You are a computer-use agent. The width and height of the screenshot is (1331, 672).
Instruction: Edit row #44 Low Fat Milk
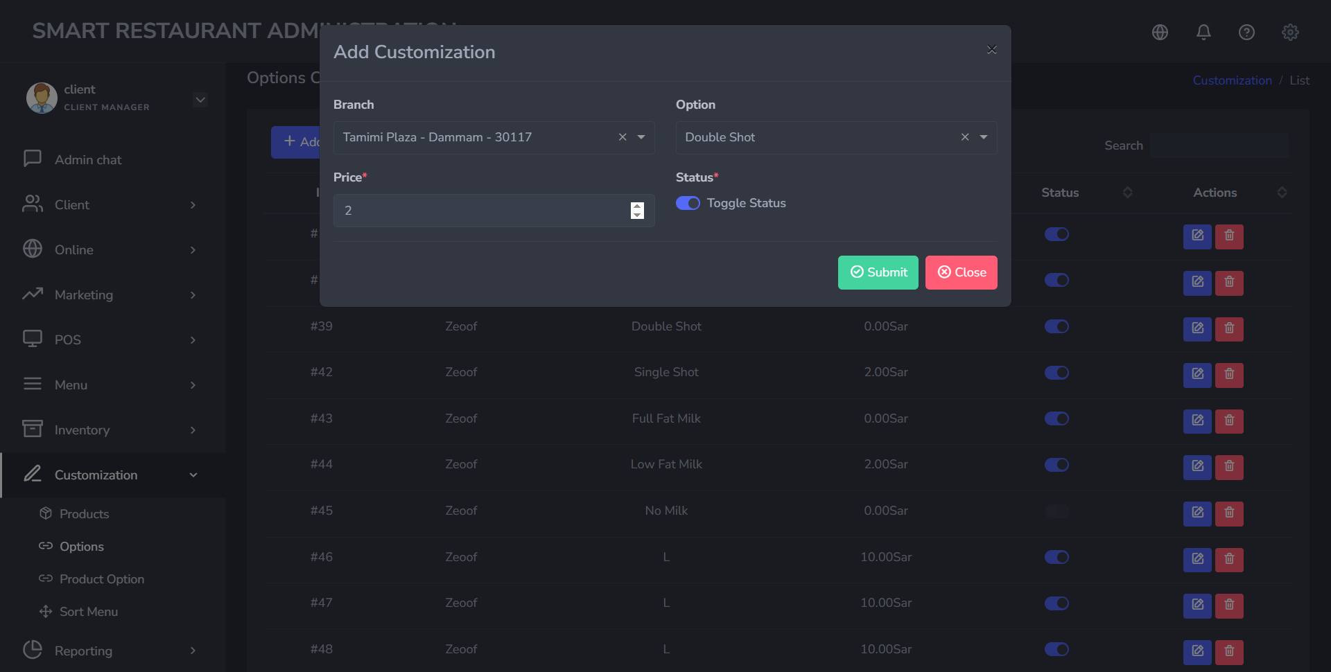[1197, 467]
